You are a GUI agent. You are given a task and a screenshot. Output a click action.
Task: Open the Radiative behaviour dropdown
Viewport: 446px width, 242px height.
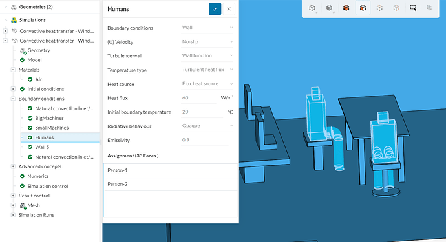(207, 126)
